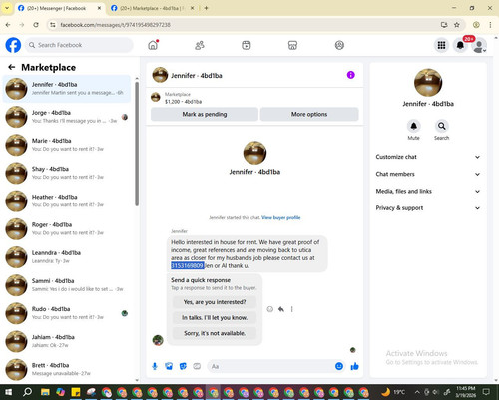Open the More options button

309,114
